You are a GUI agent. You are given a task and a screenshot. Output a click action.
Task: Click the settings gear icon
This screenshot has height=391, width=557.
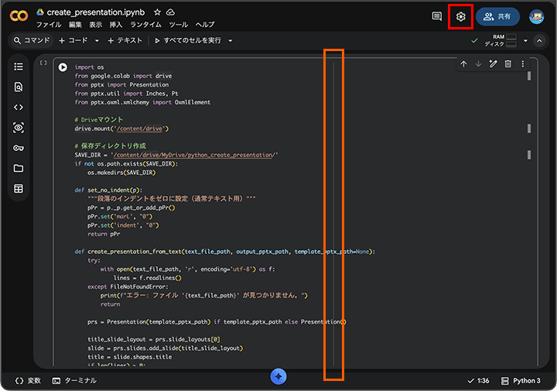[461, 16]
